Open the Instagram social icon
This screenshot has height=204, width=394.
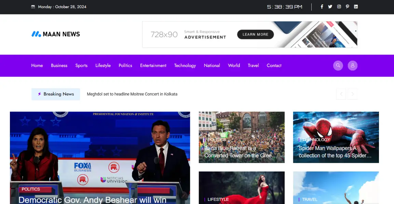[x=339, y=7]
